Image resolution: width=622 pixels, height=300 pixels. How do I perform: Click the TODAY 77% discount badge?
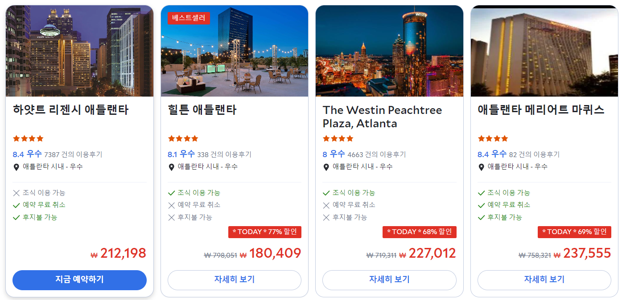pyautogui.click(x=265, y=232)
